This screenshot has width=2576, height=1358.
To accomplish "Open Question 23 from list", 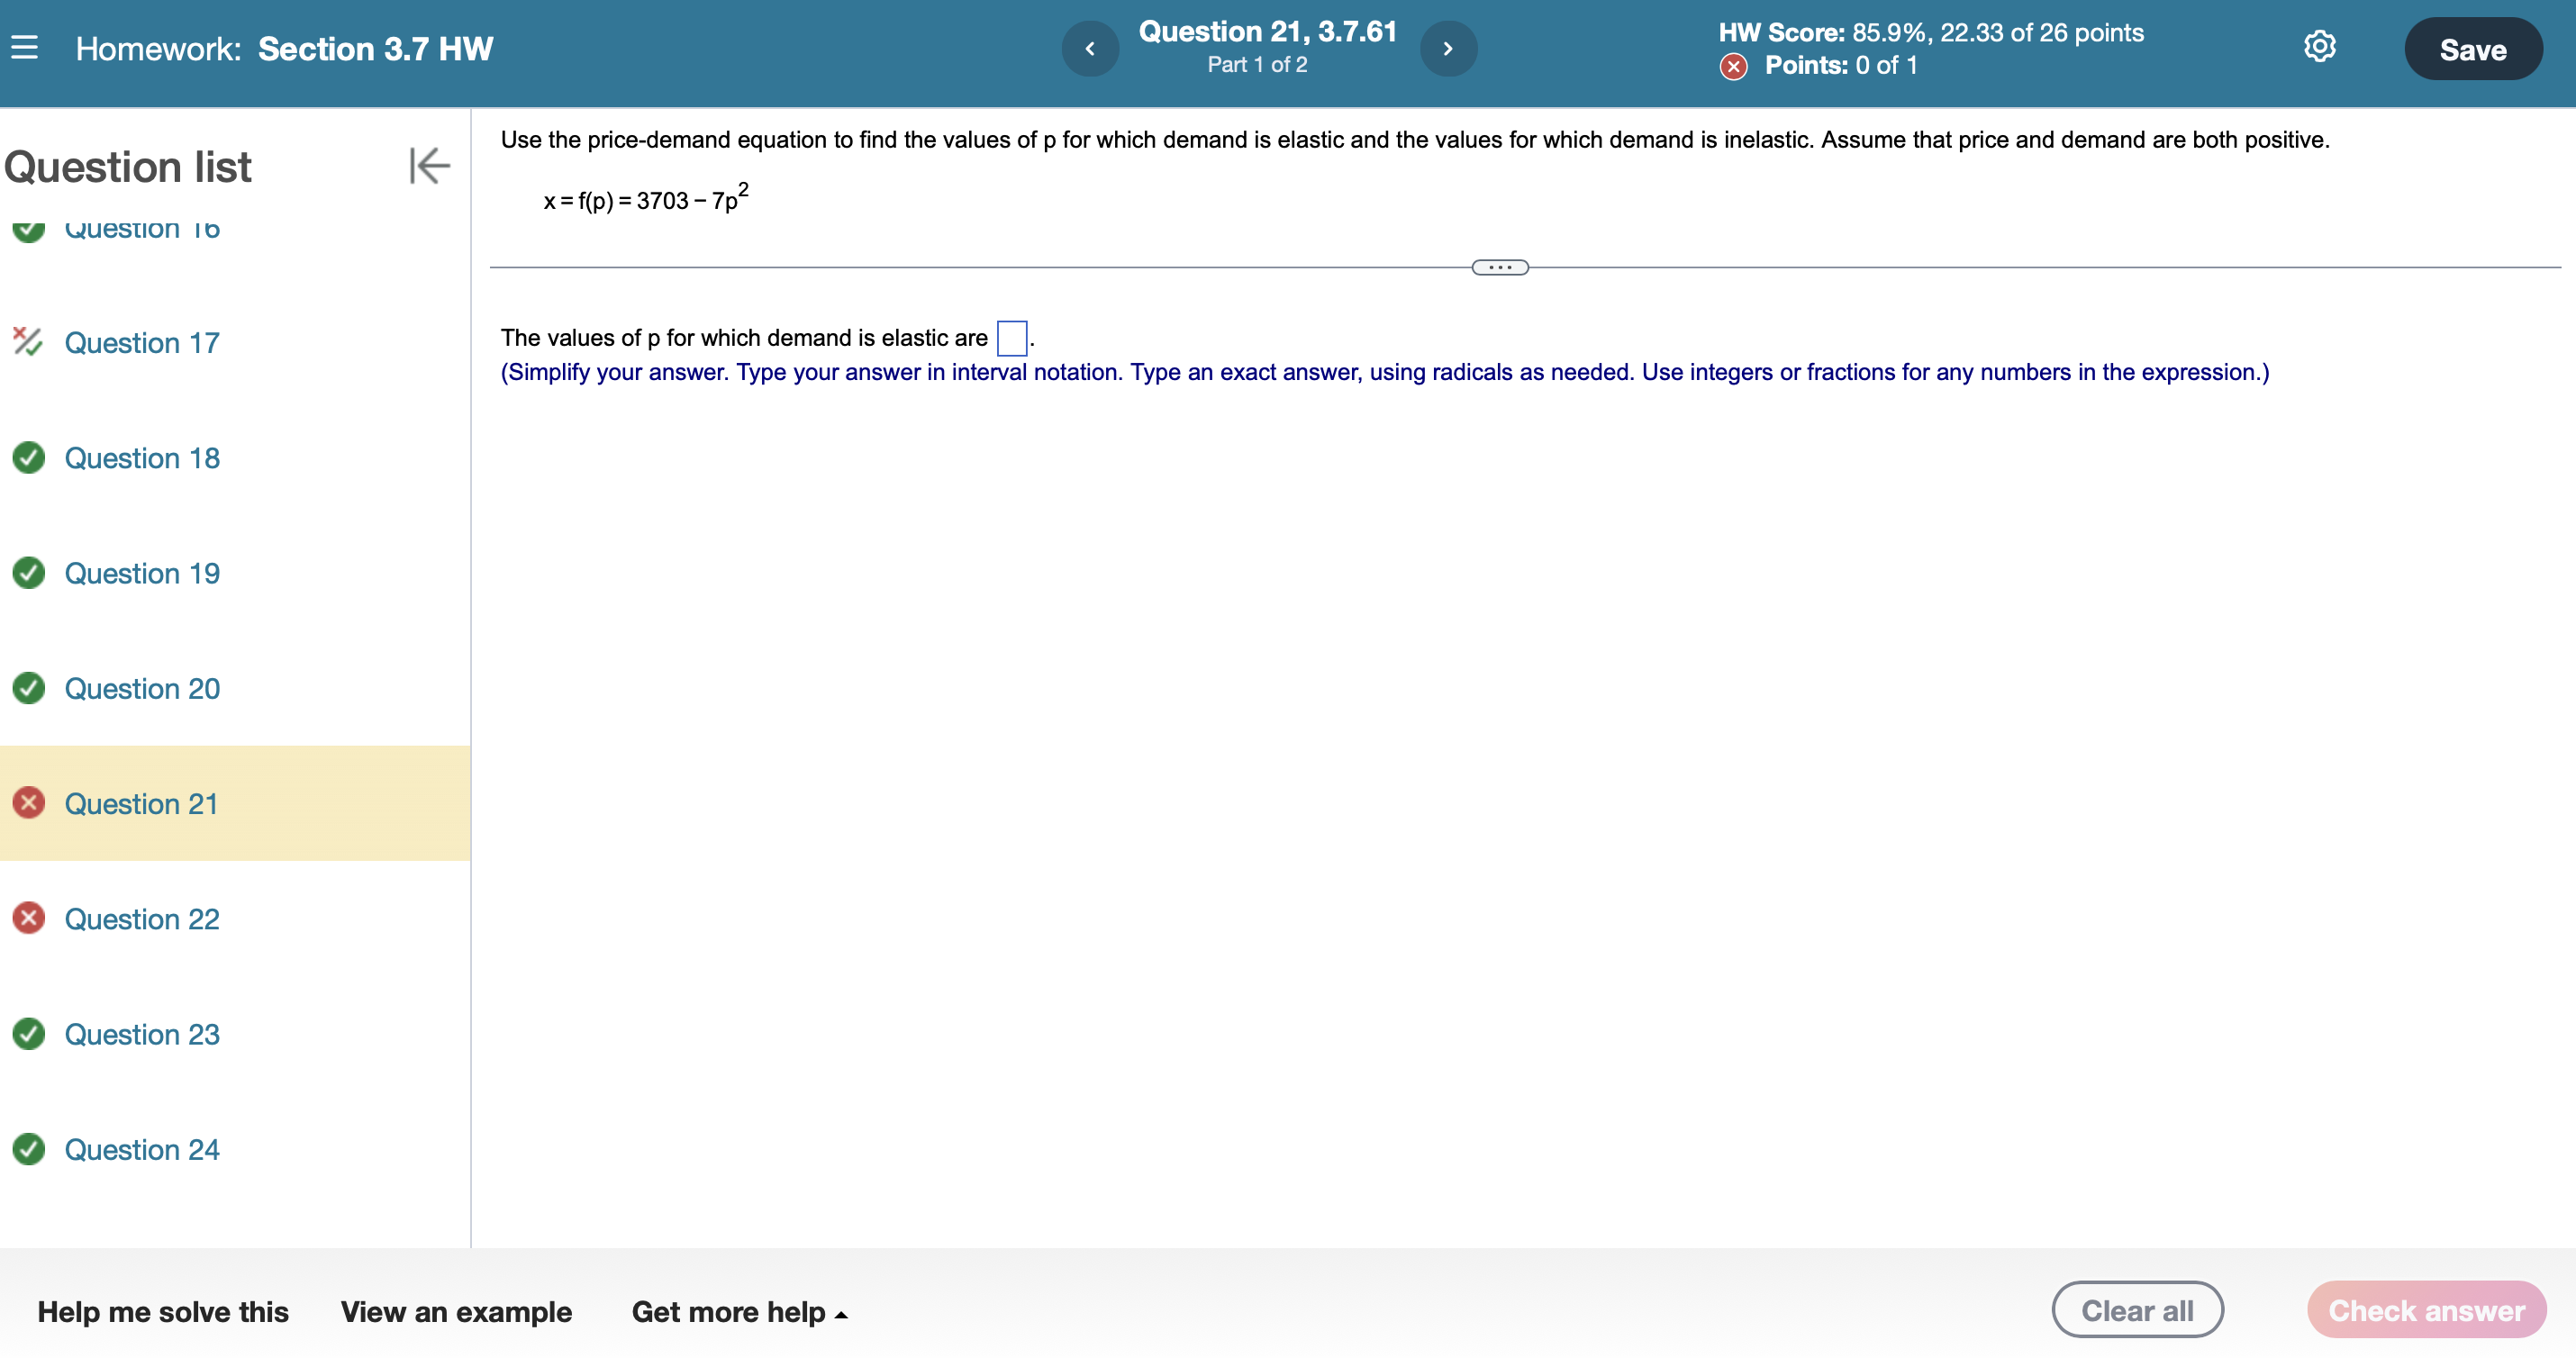I will 142,1034.
